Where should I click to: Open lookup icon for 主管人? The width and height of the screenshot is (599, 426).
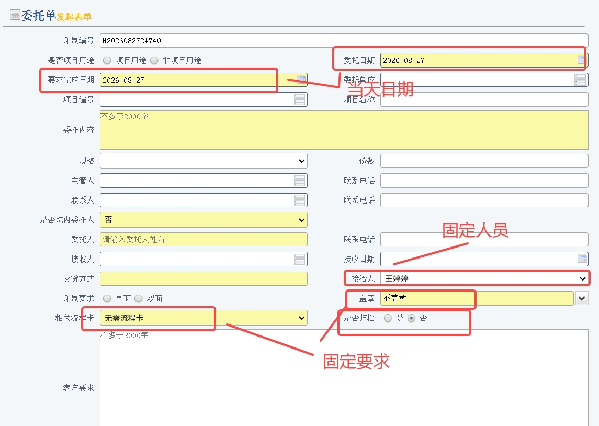[299, 181]
